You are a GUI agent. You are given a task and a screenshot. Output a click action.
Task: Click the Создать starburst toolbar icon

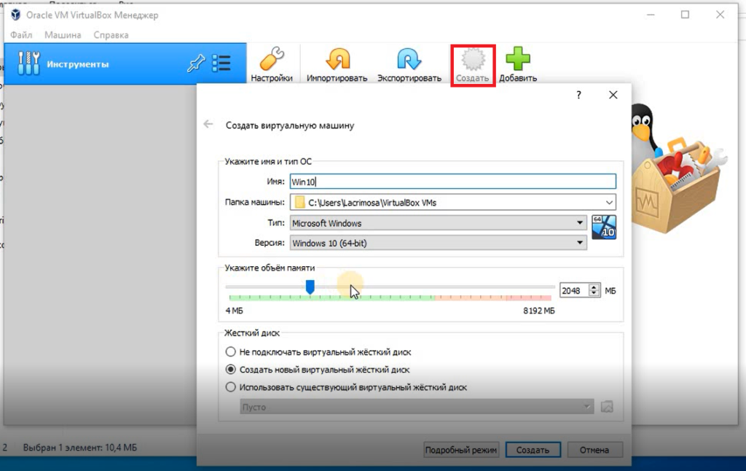click(x=472, y=59)
